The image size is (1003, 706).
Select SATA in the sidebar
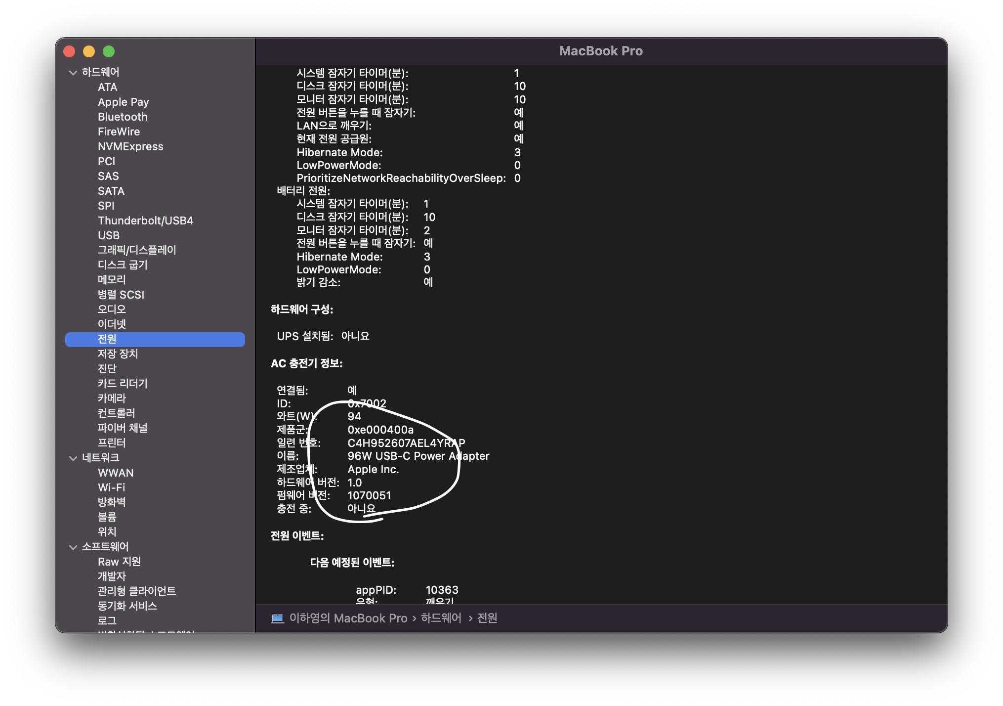(x=111, y=191)
